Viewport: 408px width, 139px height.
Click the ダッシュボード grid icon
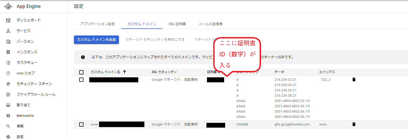(8, 20)
